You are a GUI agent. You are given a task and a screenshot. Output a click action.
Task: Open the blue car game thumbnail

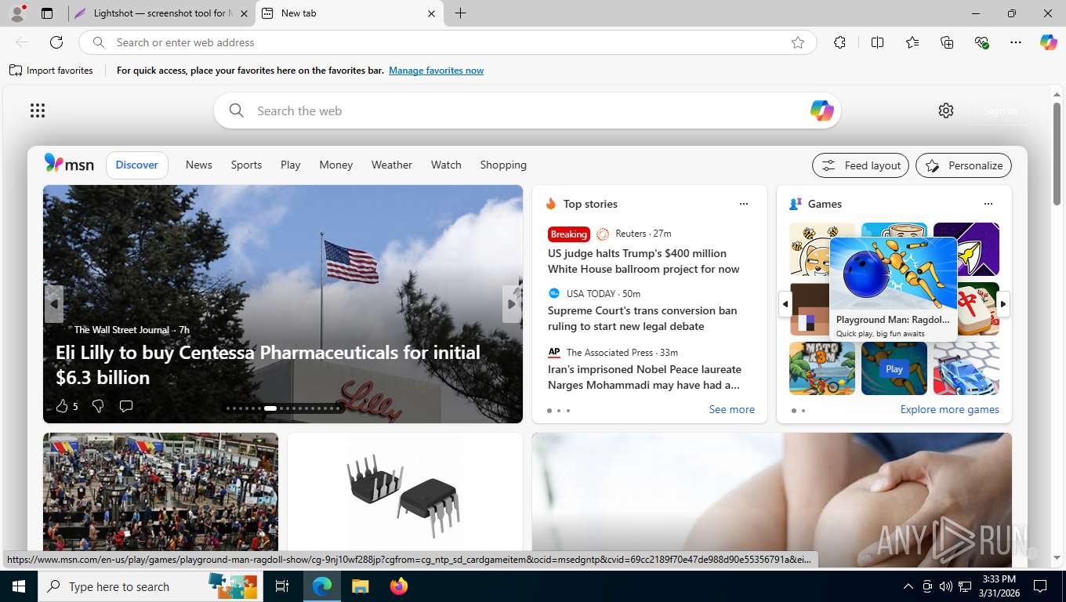coord(966,368)
